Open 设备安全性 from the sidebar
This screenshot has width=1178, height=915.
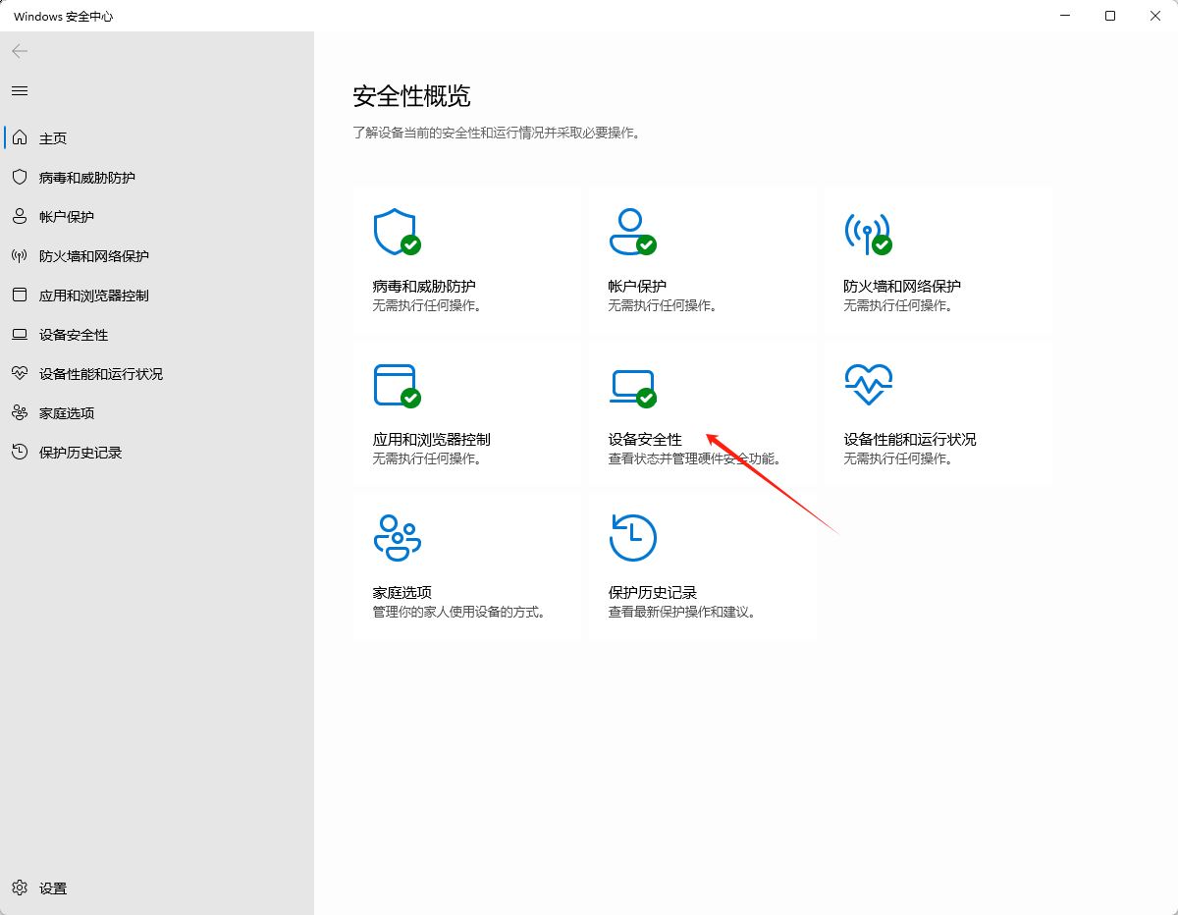(x=157, y=335)
